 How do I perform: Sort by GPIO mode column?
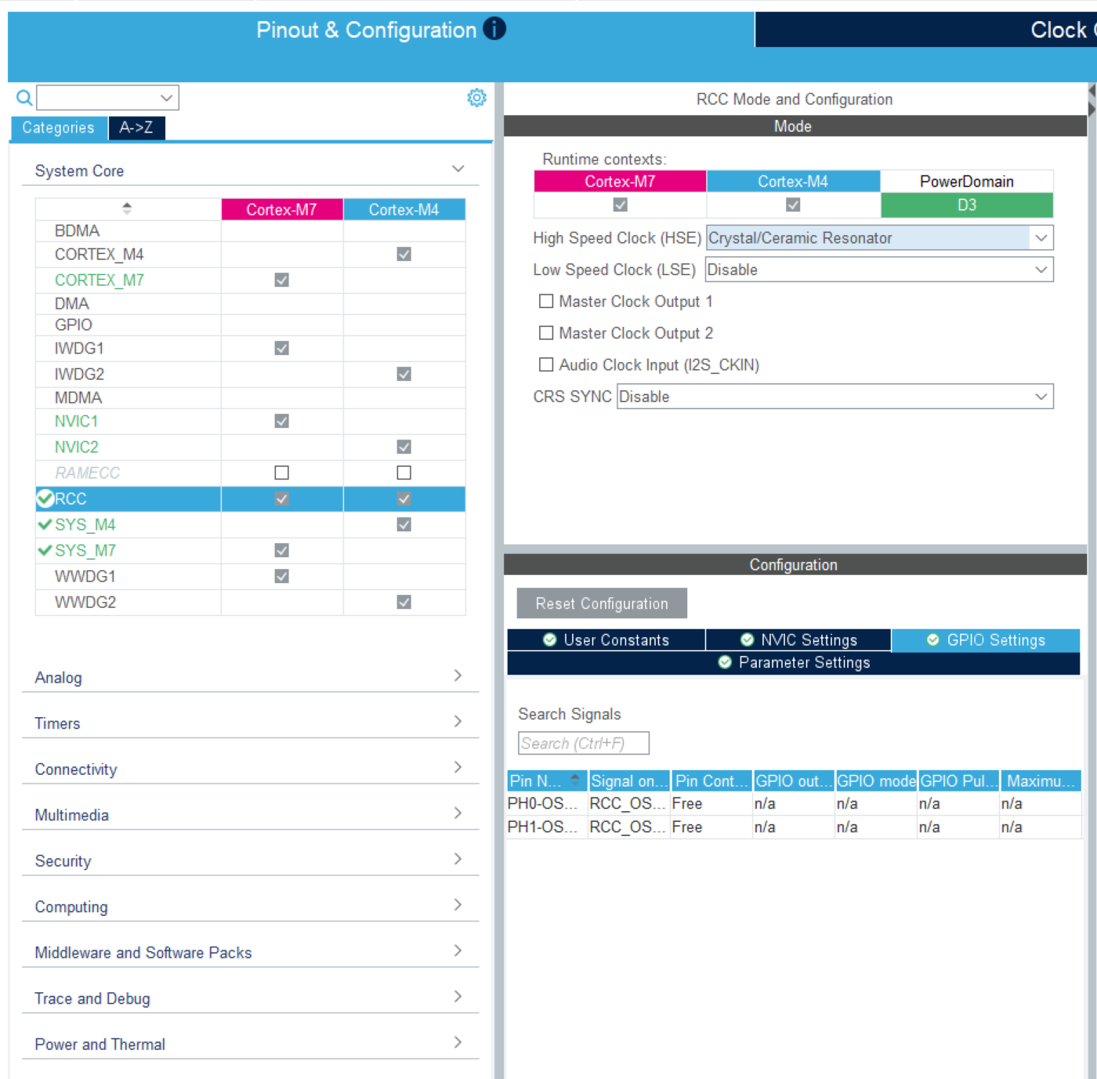click(876, 780)
